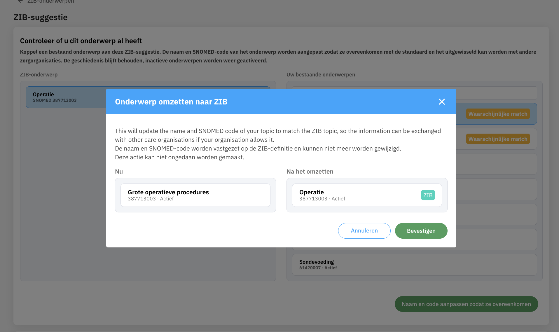The image size is (559, 332).
Task: Click the Na het omzetten label
Action: pos(310,172)
